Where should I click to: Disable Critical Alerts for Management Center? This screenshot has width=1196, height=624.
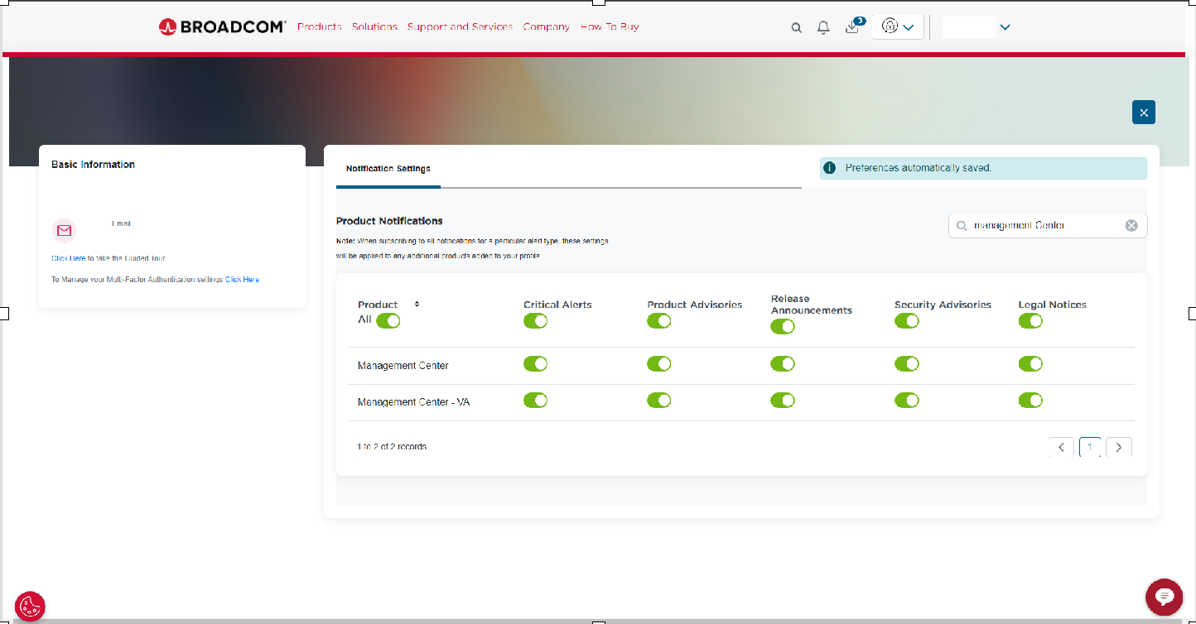535,364
